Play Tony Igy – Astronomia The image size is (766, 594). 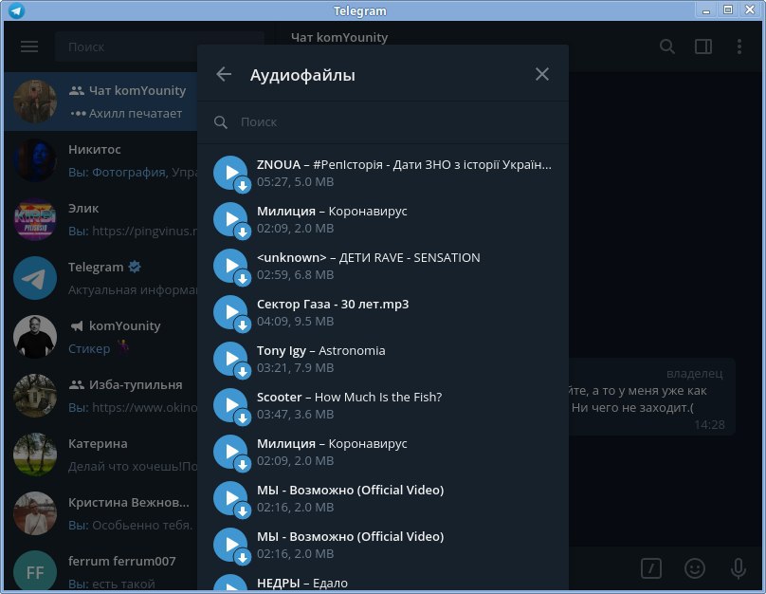click(x=230, y=359)
